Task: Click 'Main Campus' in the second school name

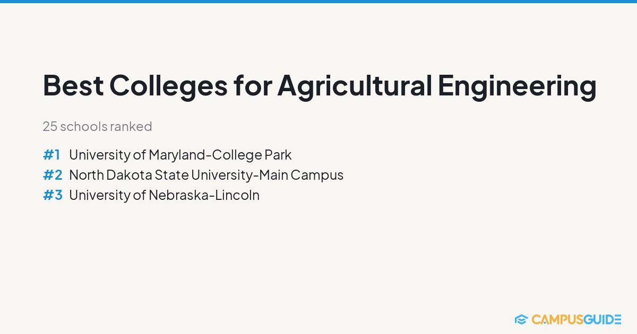Action: (x=302, y=175)
